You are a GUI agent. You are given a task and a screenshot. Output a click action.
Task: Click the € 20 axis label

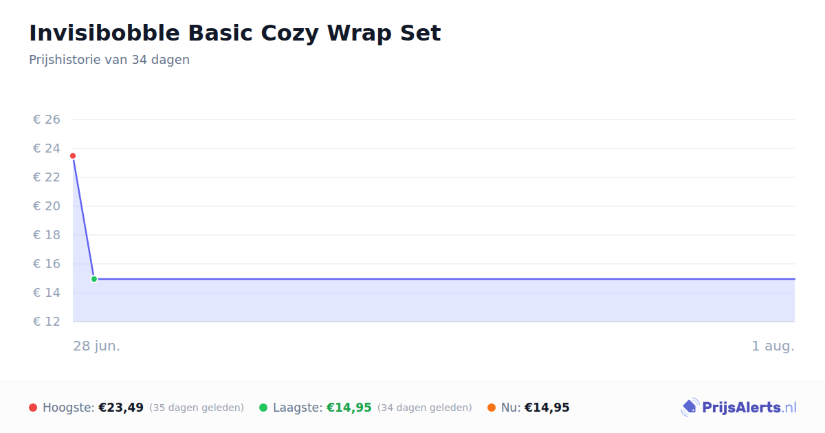coord(47,206)
